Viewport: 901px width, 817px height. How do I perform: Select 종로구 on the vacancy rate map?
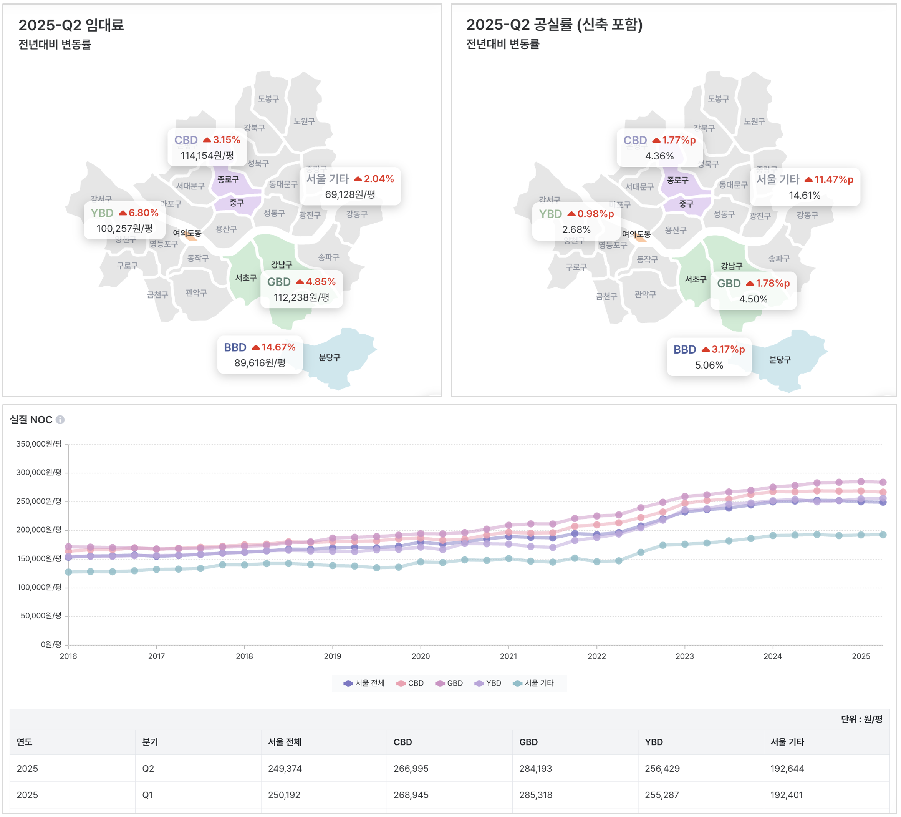point(677,180)
